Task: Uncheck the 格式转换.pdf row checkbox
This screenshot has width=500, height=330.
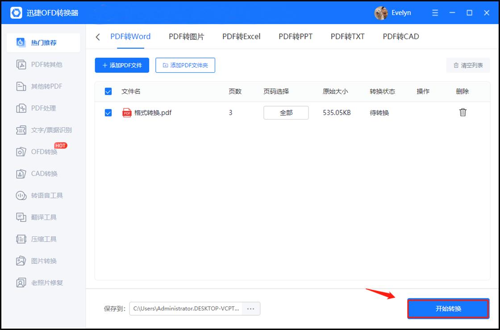Action: click(108, 112)
